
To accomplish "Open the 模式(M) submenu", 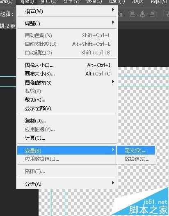I will click(67, 11).
